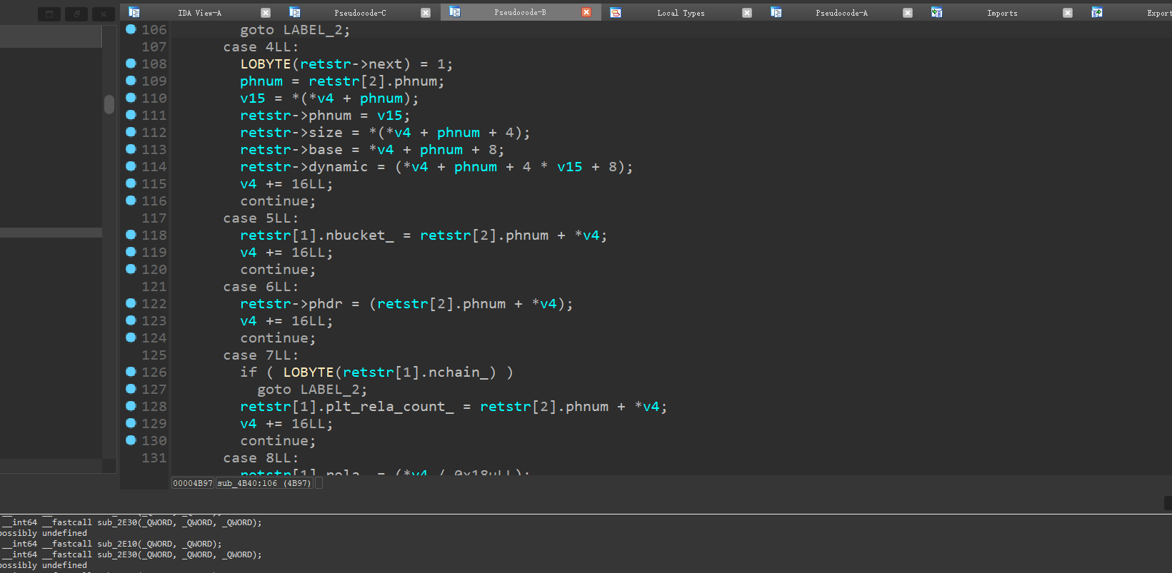Click the 00004B97 address status field
Viewport: 1172px width, 573px height.
point(193,483)
